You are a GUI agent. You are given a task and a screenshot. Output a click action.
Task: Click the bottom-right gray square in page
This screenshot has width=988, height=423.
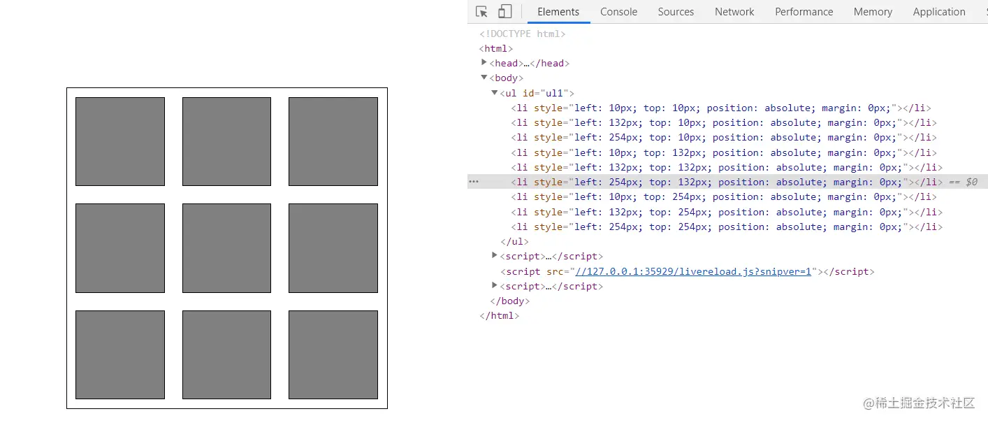point(333,354)
